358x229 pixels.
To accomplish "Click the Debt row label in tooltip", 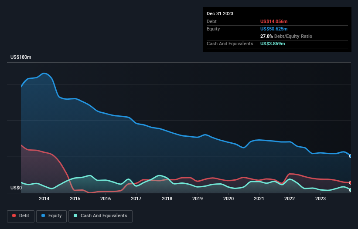I will point(211,21).
